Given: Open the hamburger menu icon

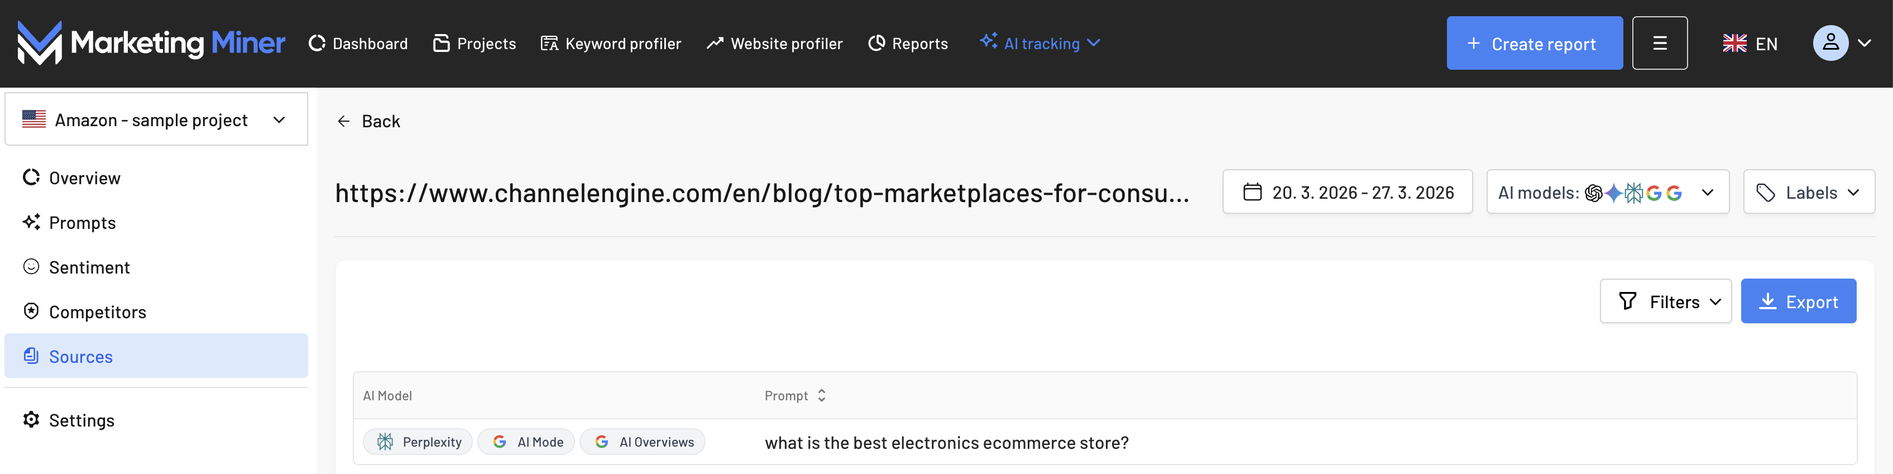Looking at the screenshot, I should [1659, 44].
